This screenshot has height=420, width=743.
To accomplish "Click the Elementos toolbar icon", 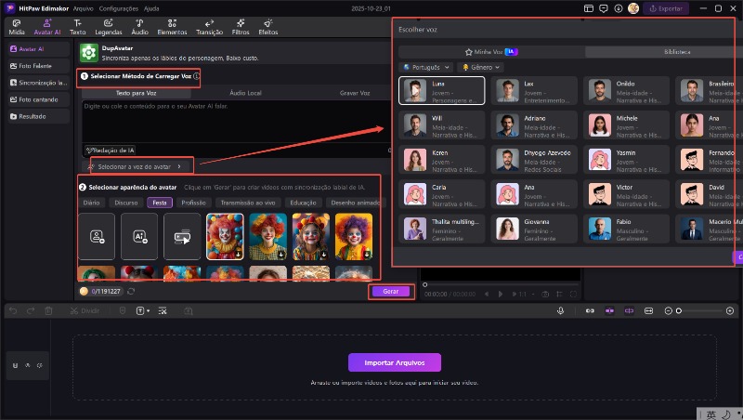I will click(171, 26).
